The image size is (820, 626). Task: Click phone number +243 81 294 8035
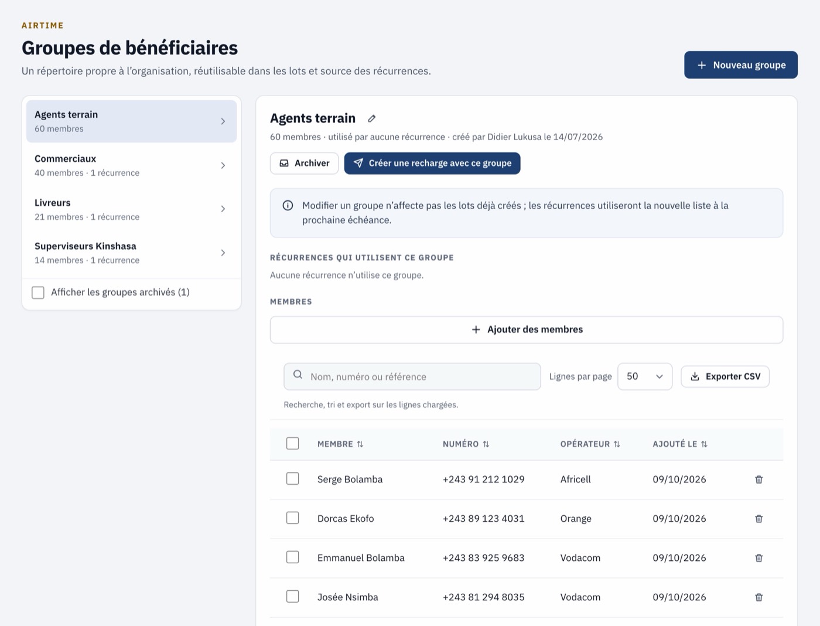tap(484, 597)
